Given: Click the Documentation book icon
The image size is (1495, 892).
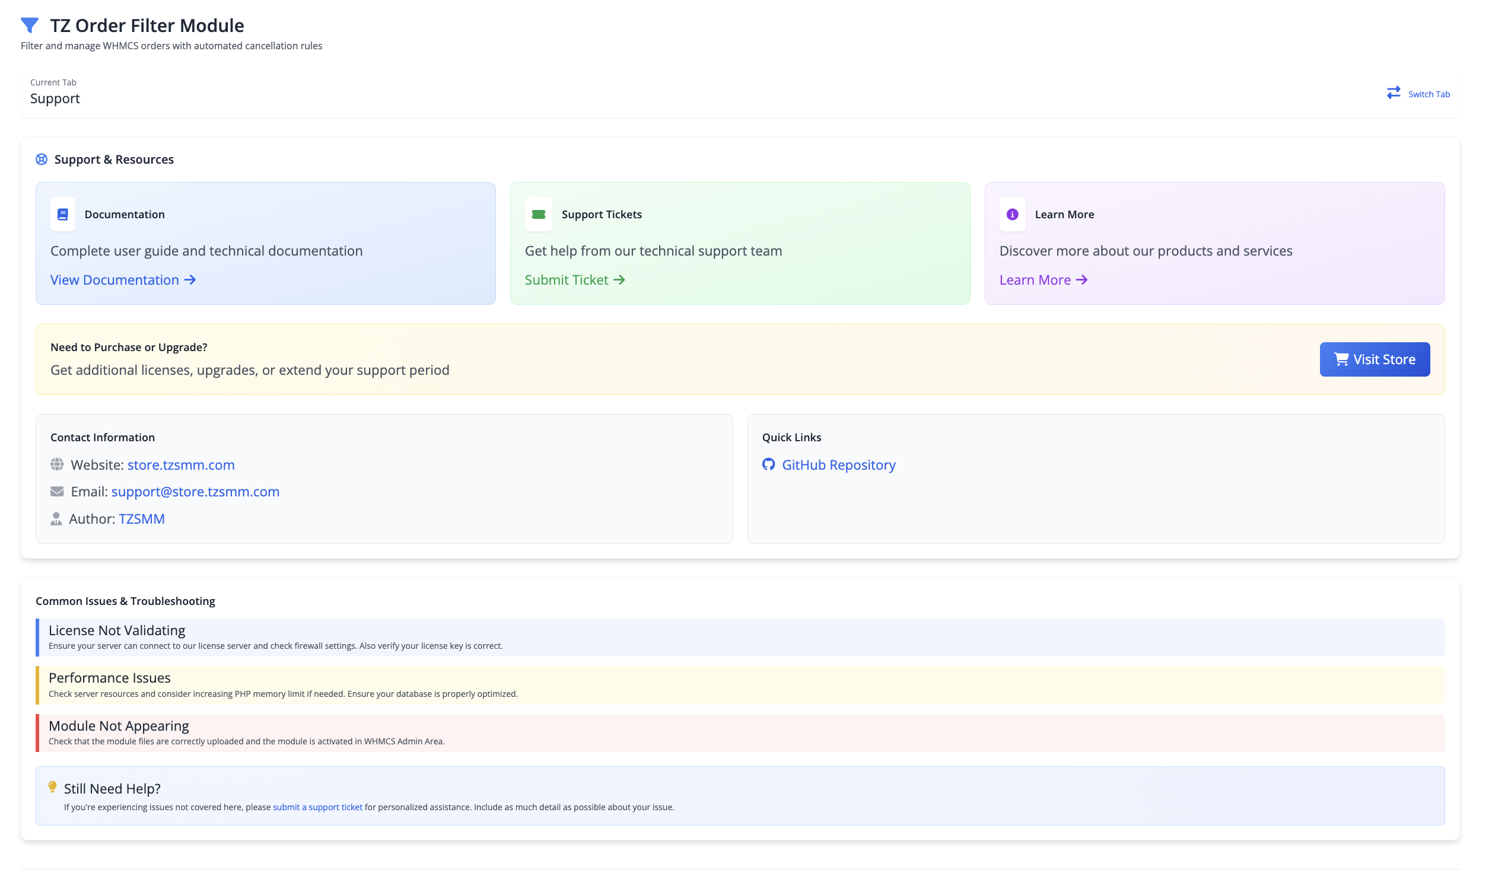Looking at the screenshot, I should pos(62,214).
